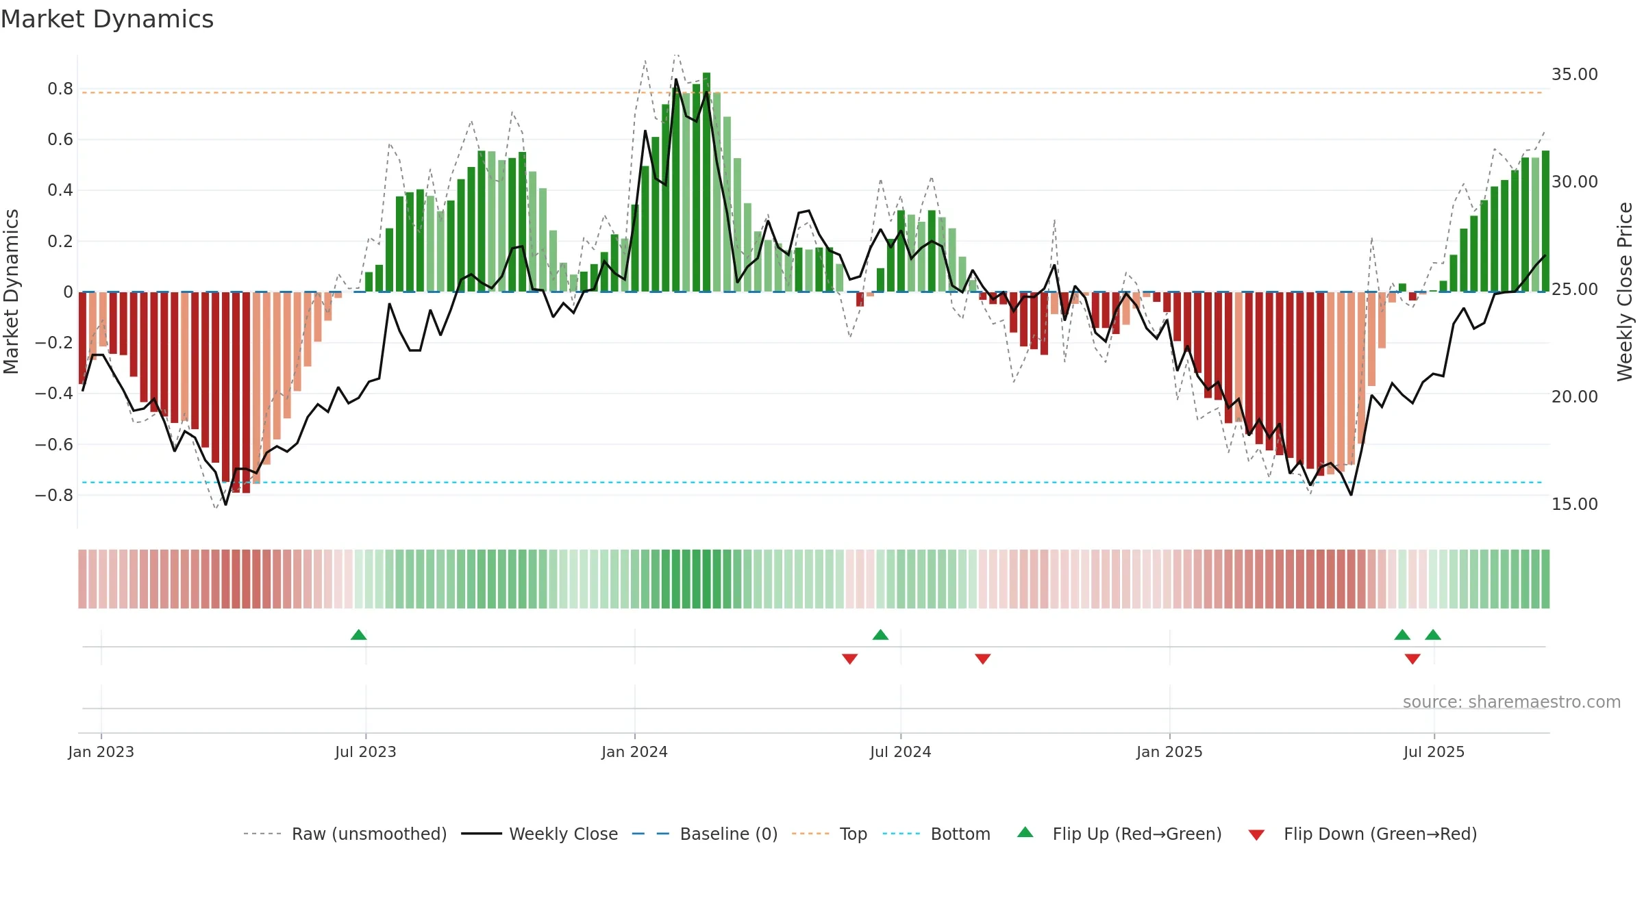Screen dimensions: 1644x924
Task: Click the Jul 2024 axis label
Action: 901,752
